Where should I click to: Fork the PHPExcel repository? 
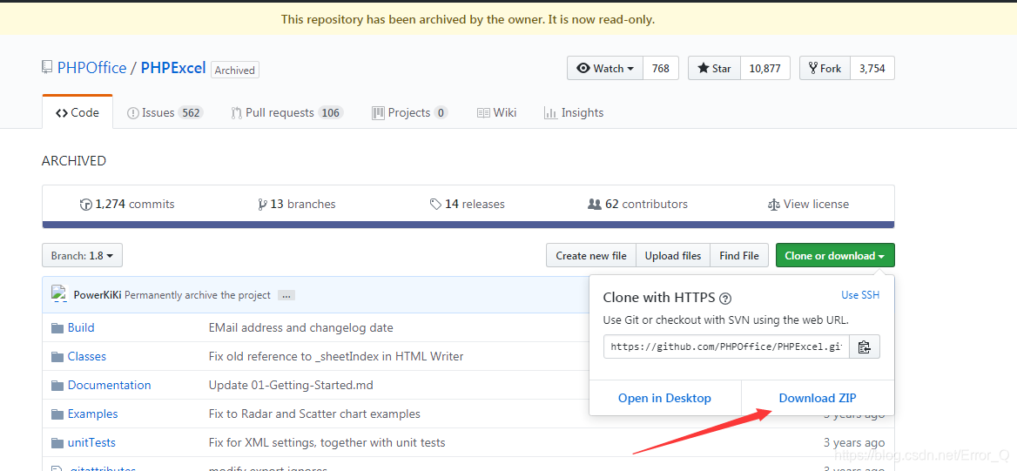tap(825, 68)
